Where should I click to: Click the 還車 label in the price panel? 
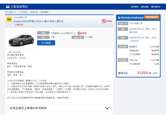123,38
